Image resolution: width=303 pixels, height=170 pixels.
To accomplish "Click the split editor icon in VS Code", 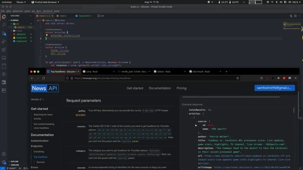I will pos(295,16).
